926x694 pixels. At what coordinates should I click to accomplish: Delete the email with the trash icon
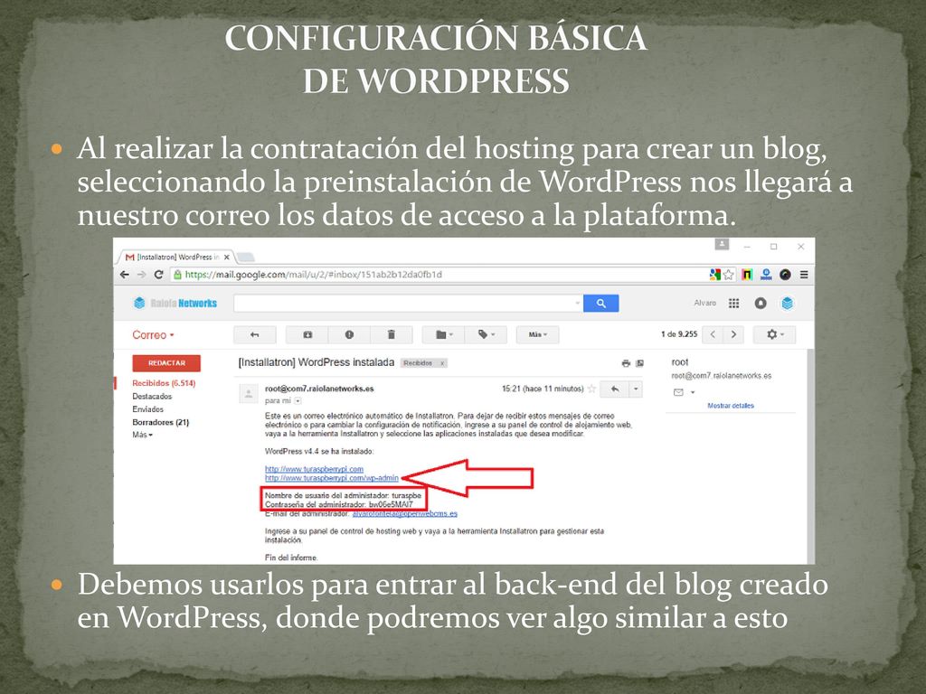click(x=391, y=334)
